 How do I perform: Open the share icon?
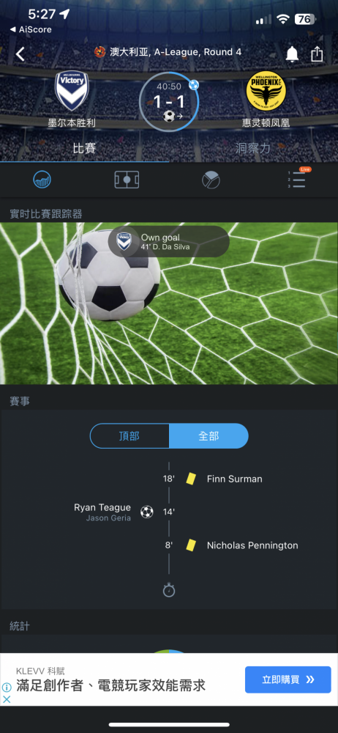317,54
